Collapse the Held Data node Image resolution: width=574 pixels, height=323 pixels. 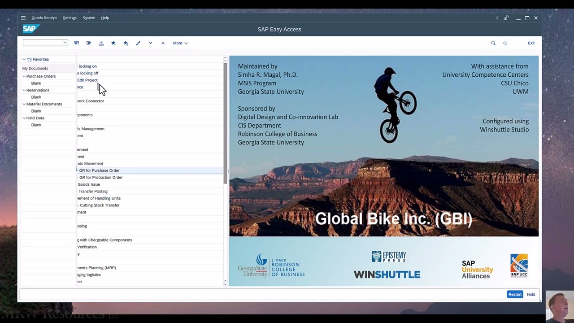click(24, 118)
